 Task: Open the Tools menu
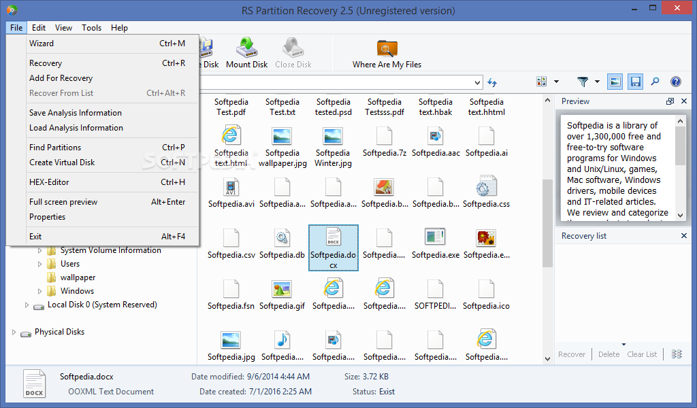pos(92,27)
